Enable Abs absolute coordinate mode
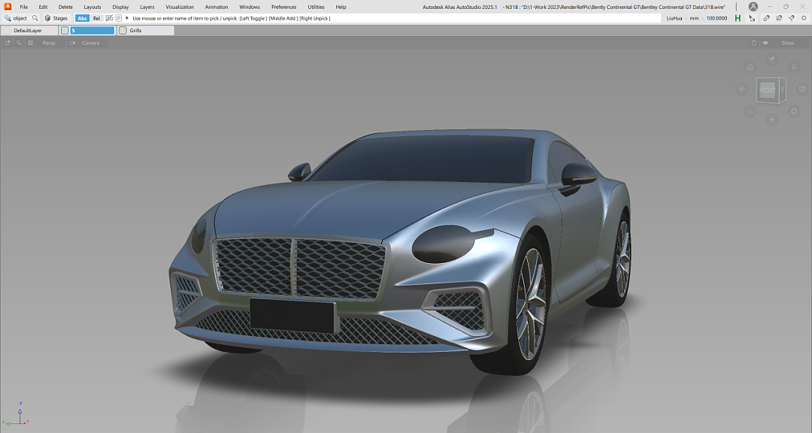The height and width of the screenshot is (433, 812). pyautogui.click(x=82, y=18)
